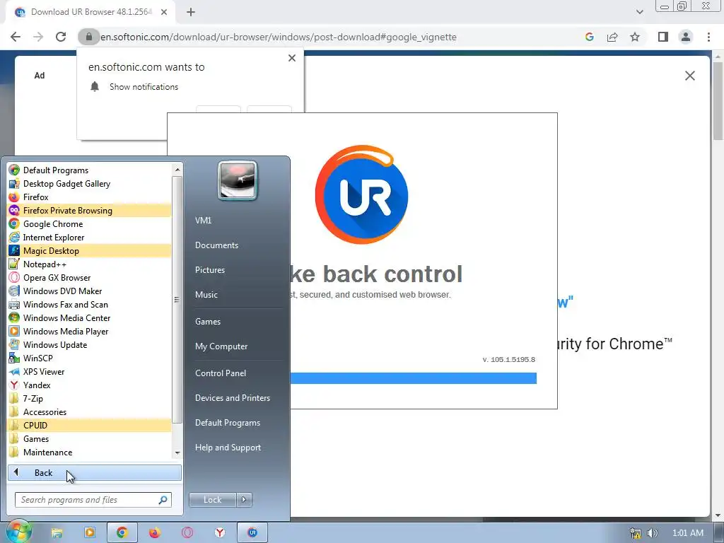Expand the Accessories folder
724x543 pixels.
(x=90, y=411)
